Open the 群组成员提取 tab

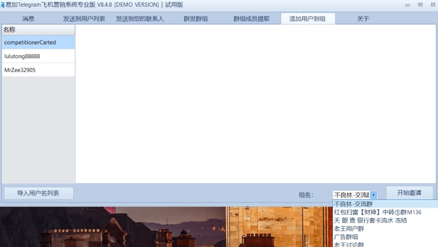point(251,19)
